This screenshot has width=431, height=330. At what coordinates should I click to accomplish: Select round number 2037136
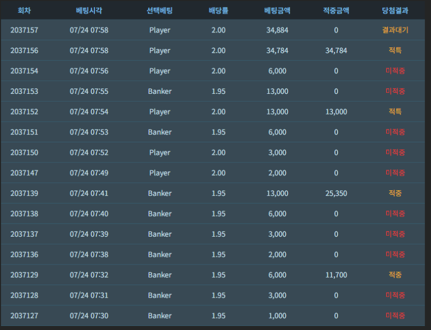[24, 255]
